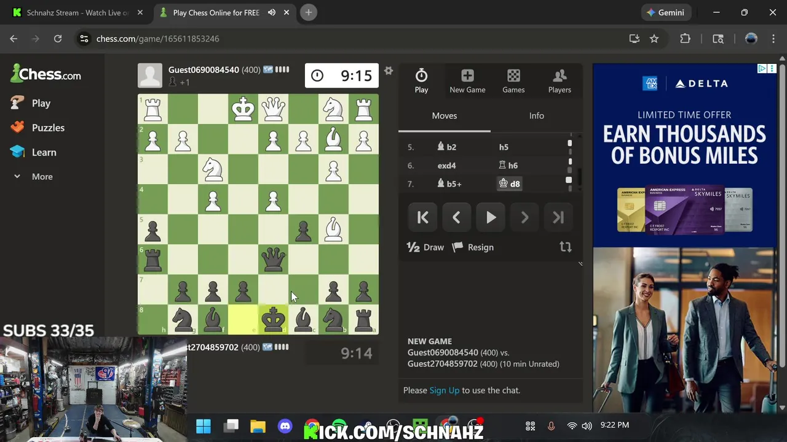This screenshot has height=442, width=787.
Task: Select the white knight on f3
Action: (213, 169)
